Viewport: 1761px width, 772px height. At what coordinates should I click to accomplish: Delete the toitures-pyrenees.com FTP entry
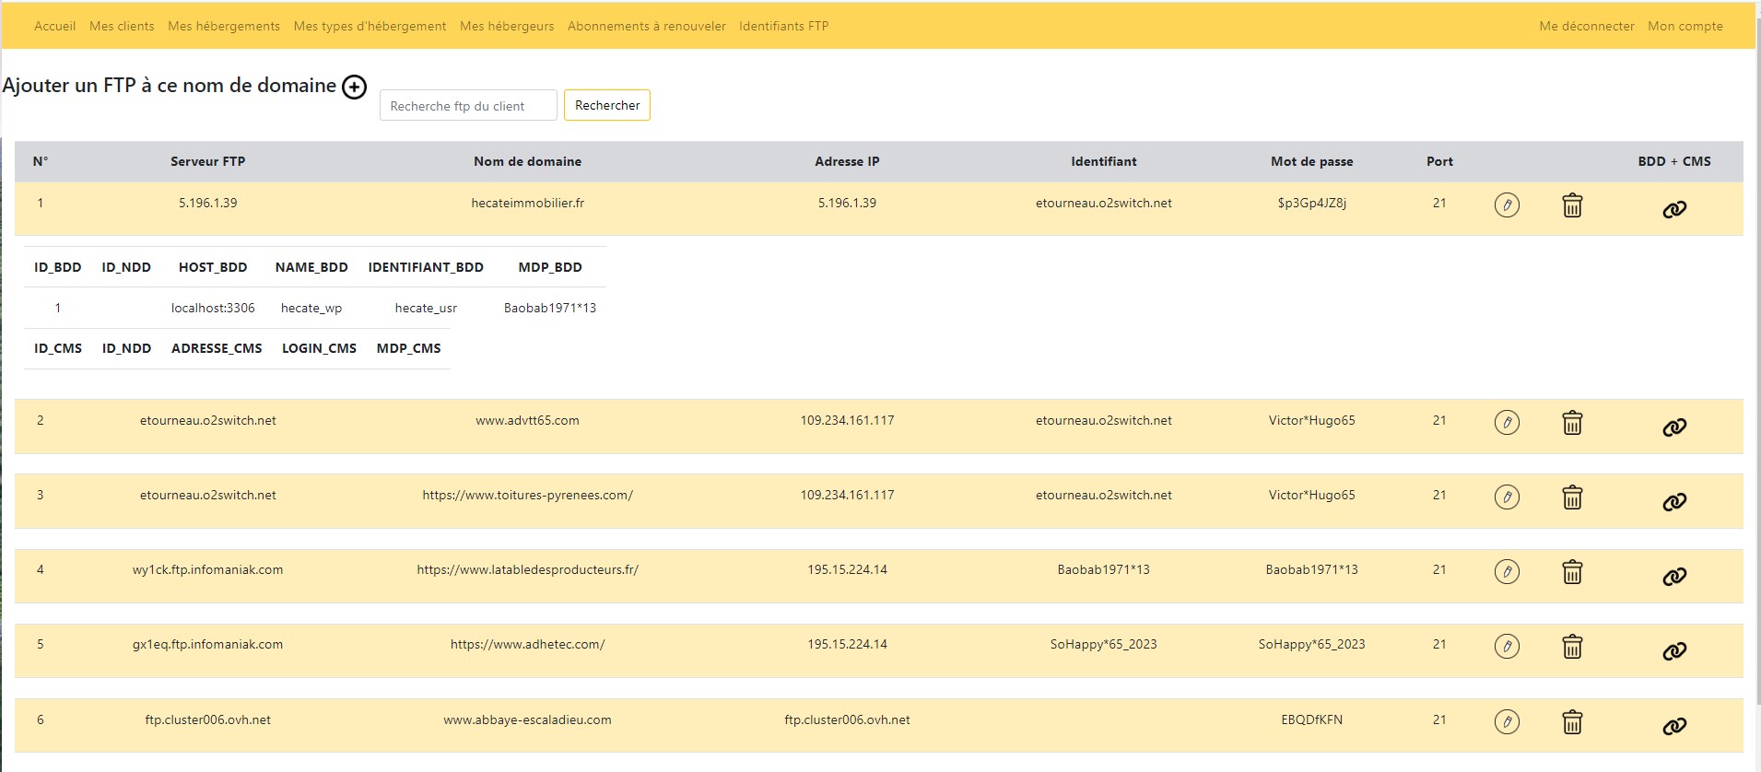tap(1572, 497)
